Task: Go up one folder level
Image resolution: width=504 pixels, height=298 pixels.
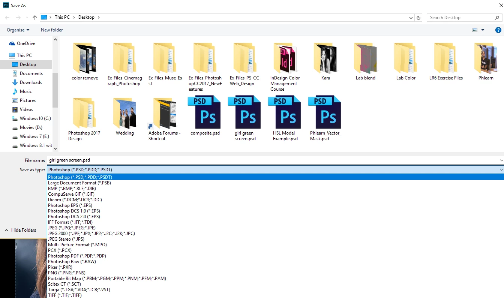Action: point(35,18)
